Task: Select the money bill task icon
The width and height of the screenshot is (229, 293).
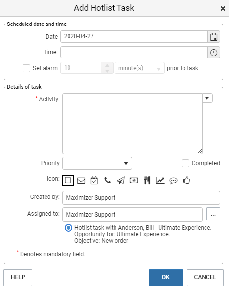Action: [134, 180]
